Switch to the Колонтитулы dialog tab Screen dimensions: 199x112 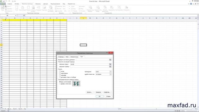74,57
